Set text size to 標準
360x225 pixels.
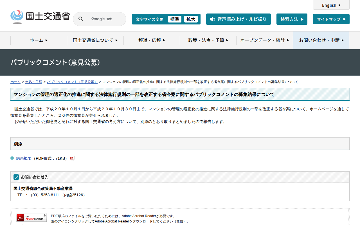(175, 19)
